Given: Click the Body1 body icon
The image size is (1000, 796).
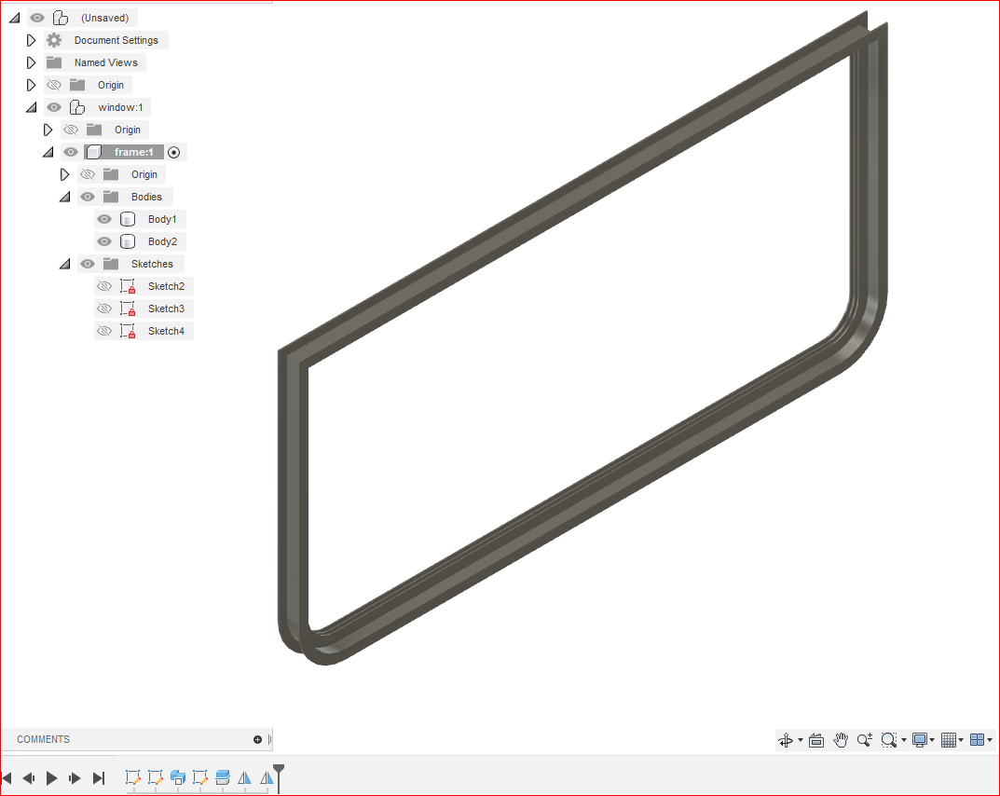Looking at the screenshot, I should (128, 219).
